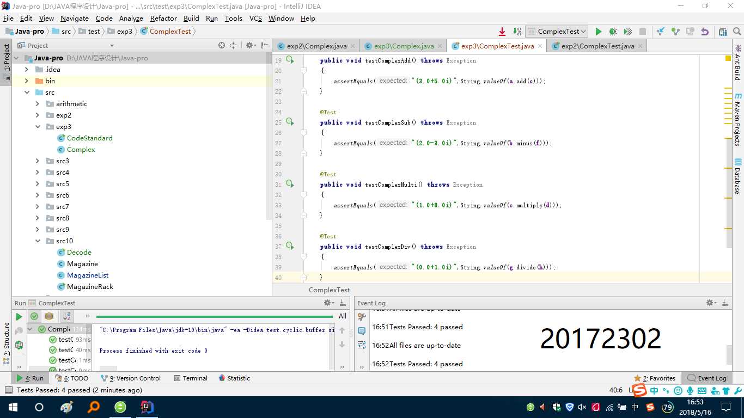The image size is (744, 418).
Task: Close the exp3\ComplexTest.java tab
Action: [x=540, y=46]
